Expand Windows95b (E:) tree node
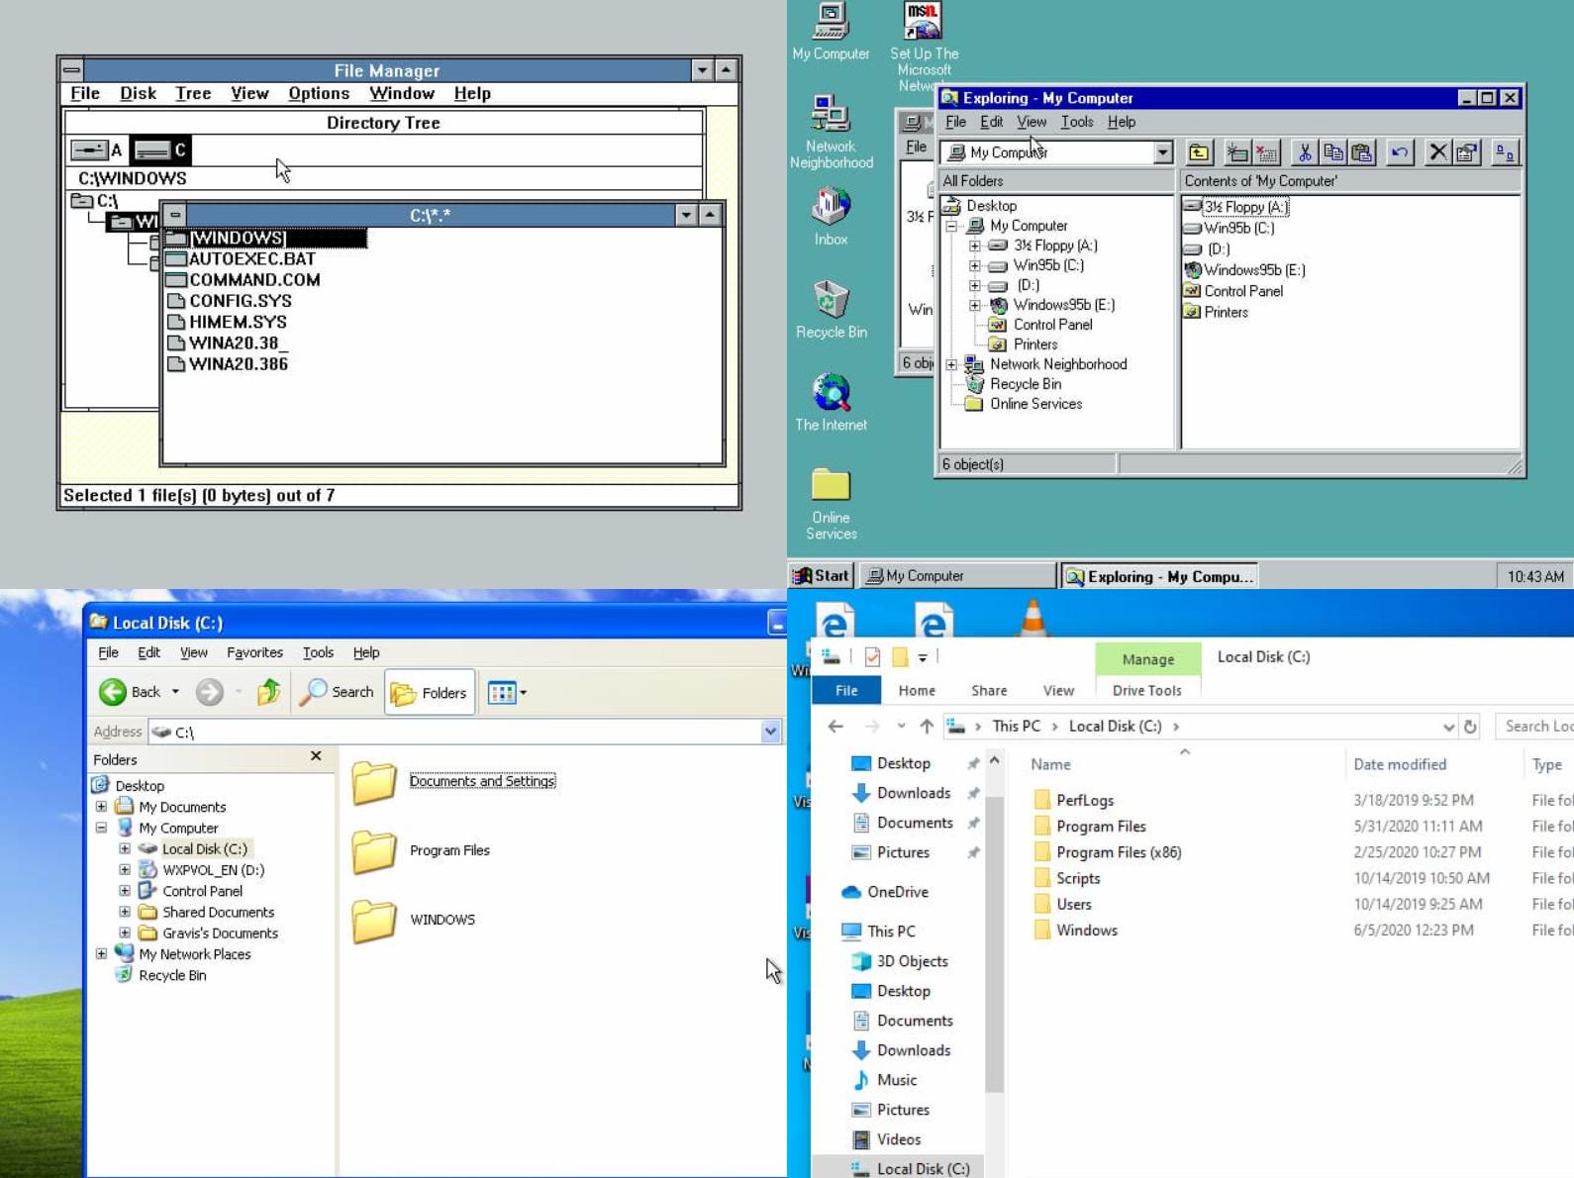 click(x=974, y=305)
